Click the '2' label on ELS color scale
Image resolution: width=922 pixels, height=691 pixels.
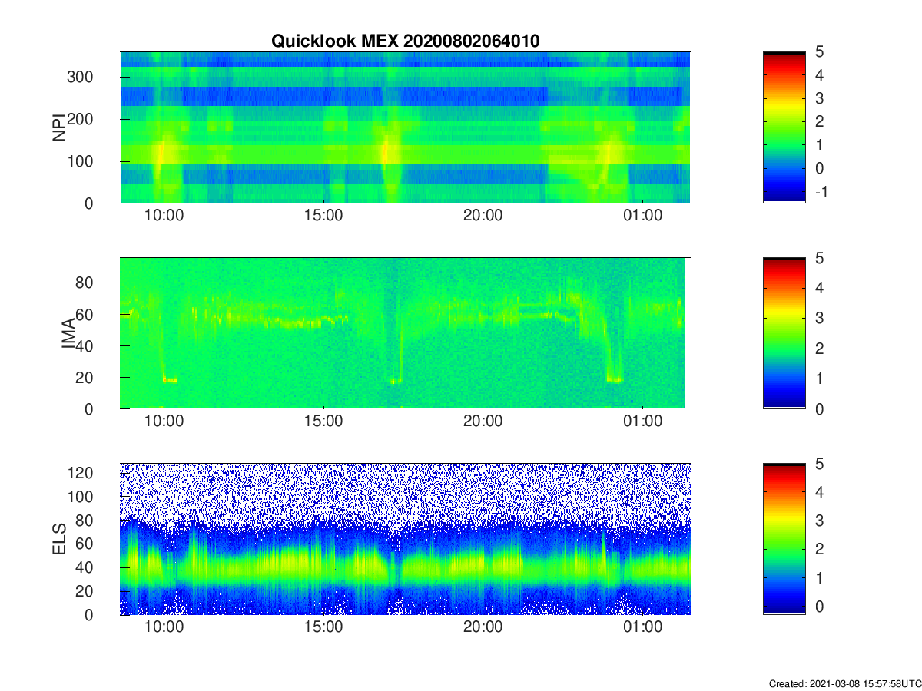(819, 549)
